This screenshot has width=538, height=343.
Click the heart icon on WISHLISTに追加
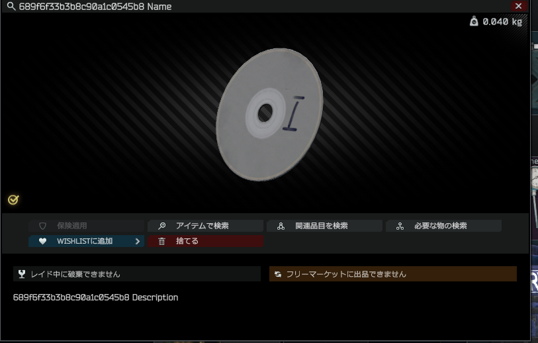click(43, 241)
